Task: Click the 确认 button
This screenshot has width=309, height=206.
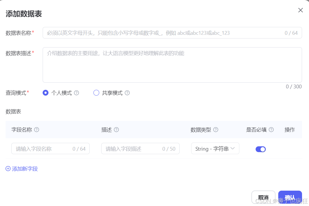Action: (x=290, y=197)
